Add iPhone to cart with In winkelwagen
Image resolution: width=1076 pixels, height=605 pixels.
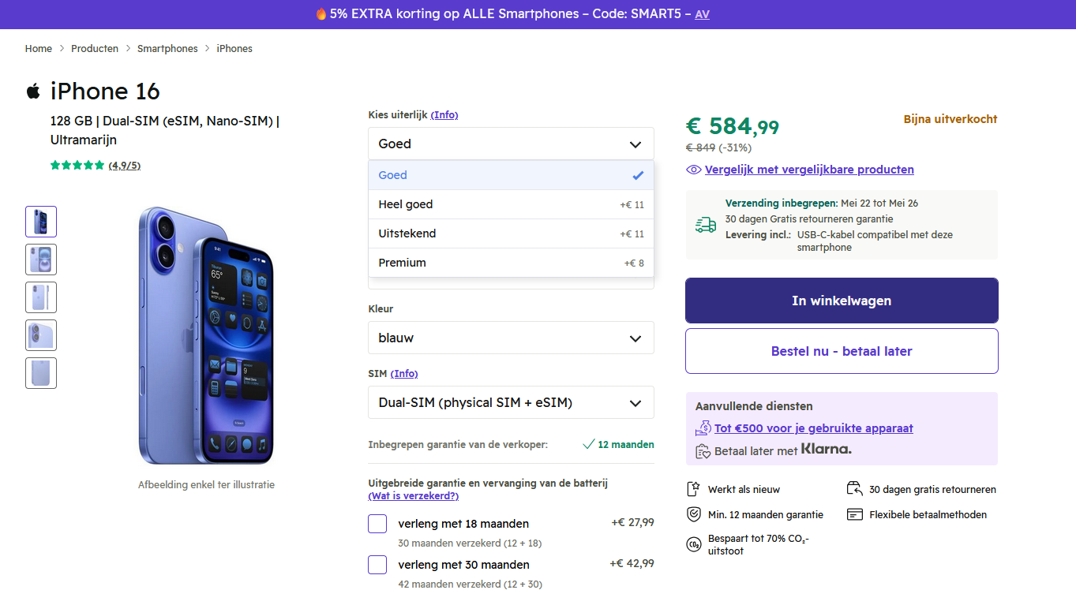(842, 301)
